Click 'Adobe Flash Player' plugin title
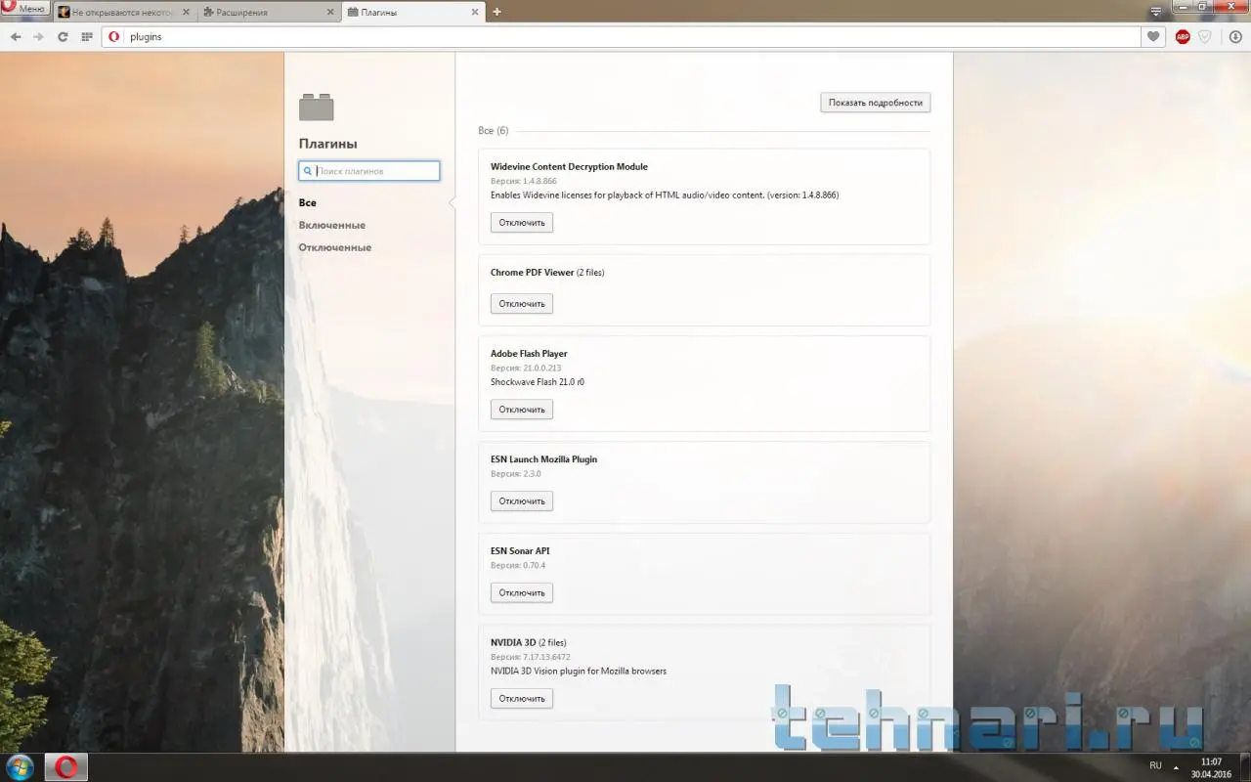The height and width of the screenshot is (782, 1251). click(529, 354)
